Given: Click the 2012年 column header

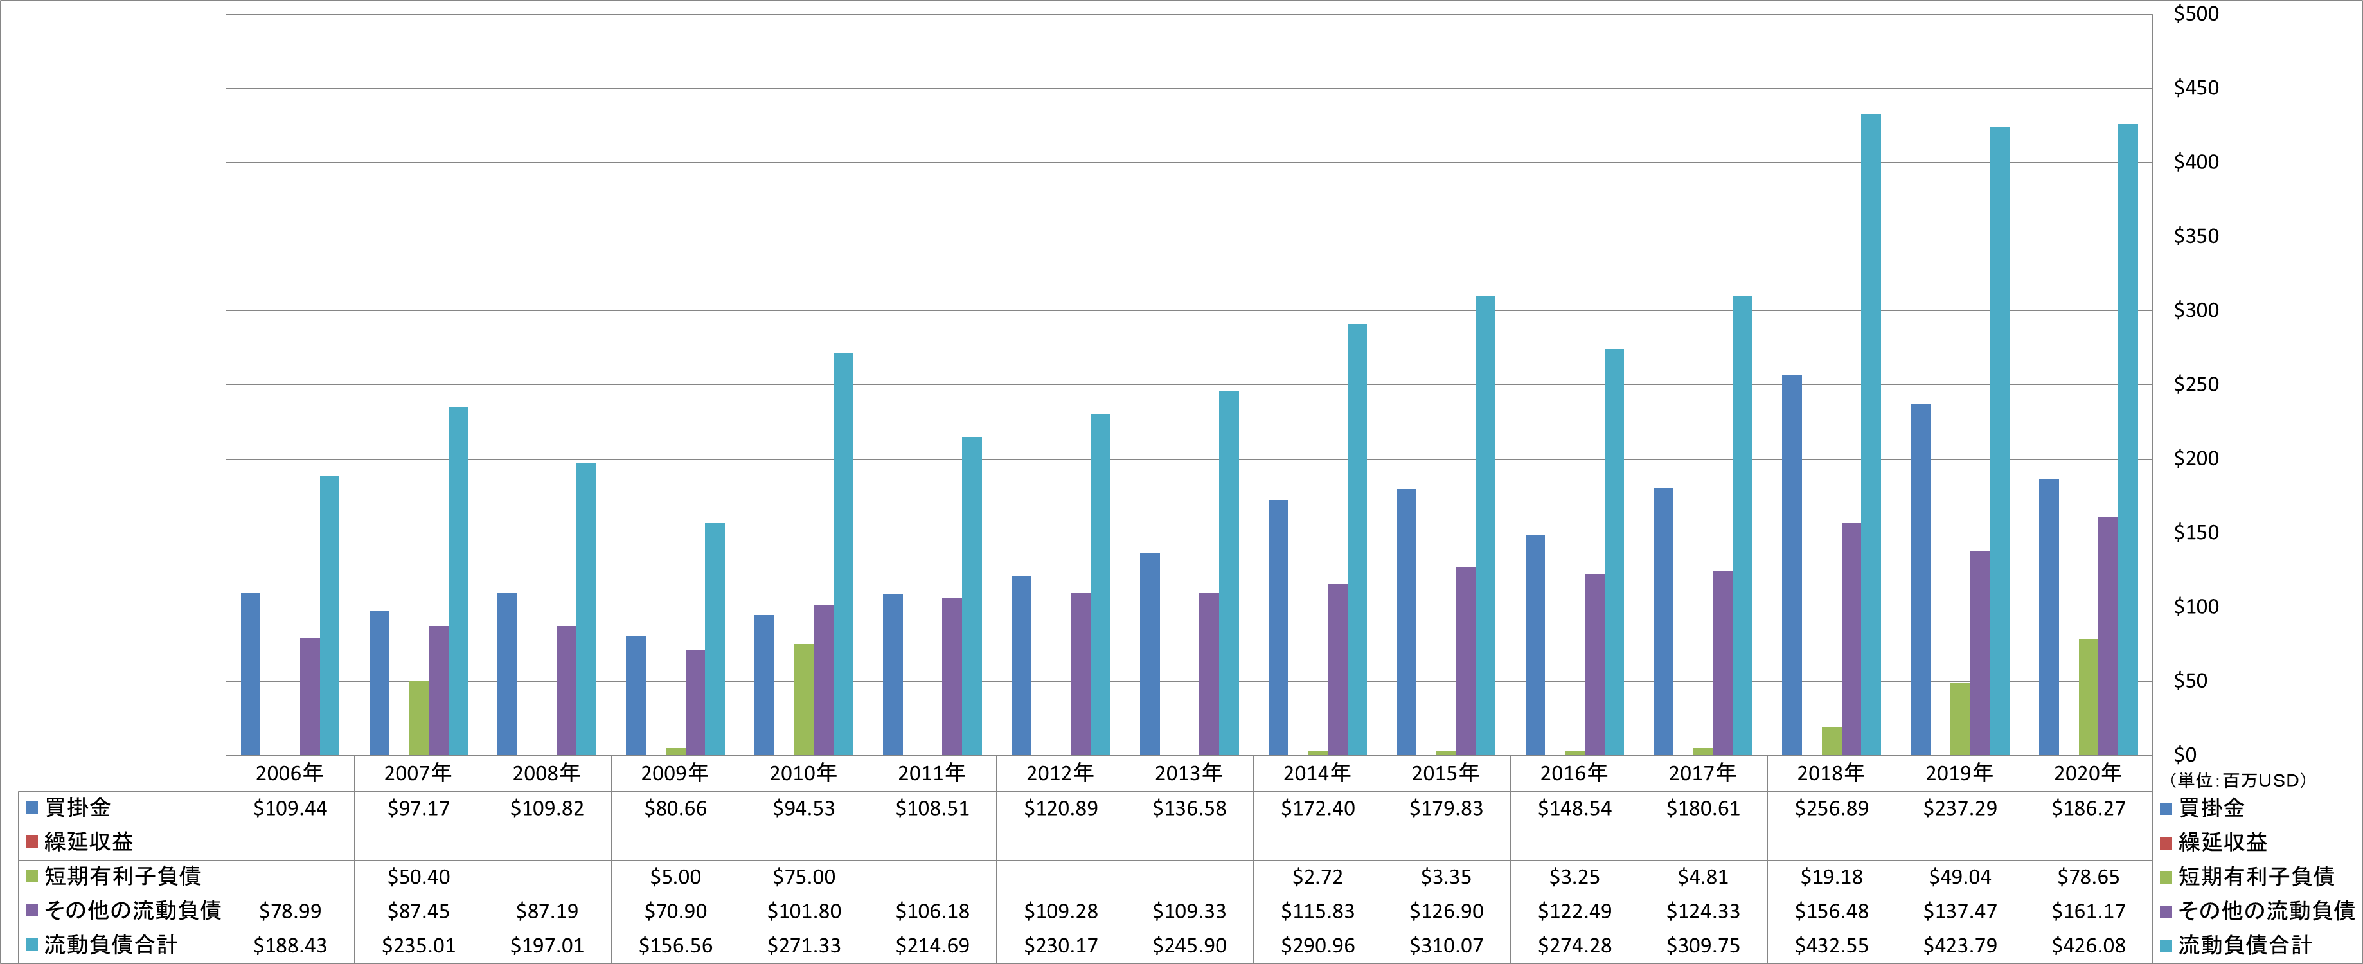Looking at the screenshot, I should tap(1060, 773).
